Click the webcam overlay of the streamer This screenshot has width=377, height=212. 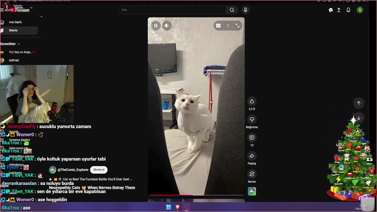click(x=37, y=94)
